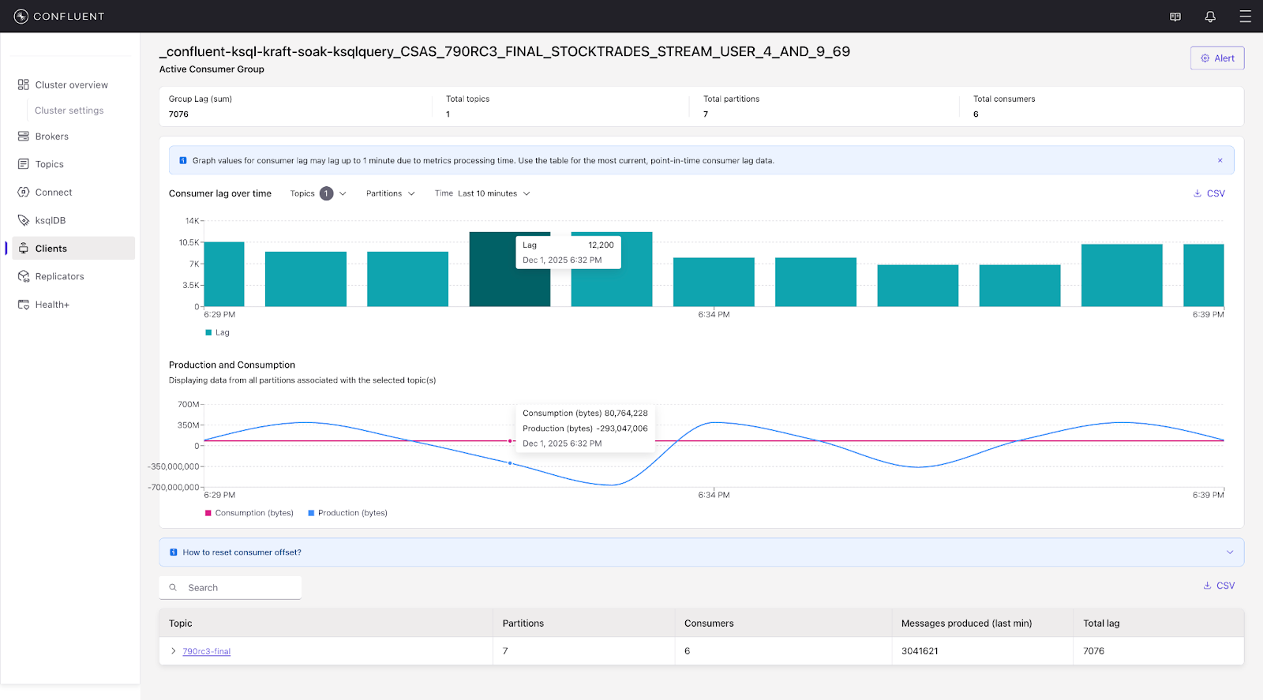This screenshot has height=700, width=1263.
Task: Click the Topics sidebar icon
Action: [x=24, y=164]
